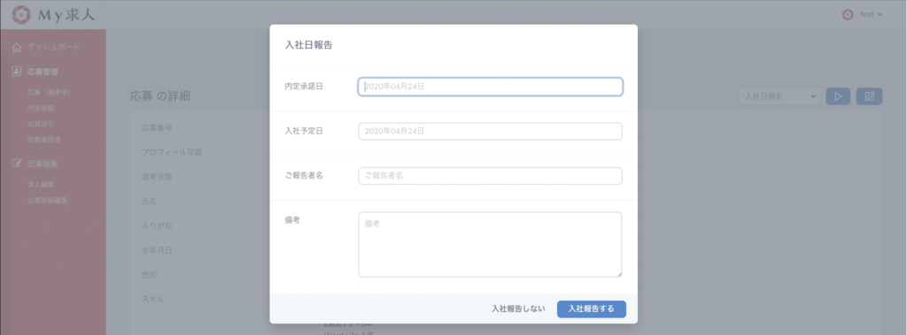Click the 応募番号 row label
Viewport: 907px width, 335px height.
(x=157, y=127)
